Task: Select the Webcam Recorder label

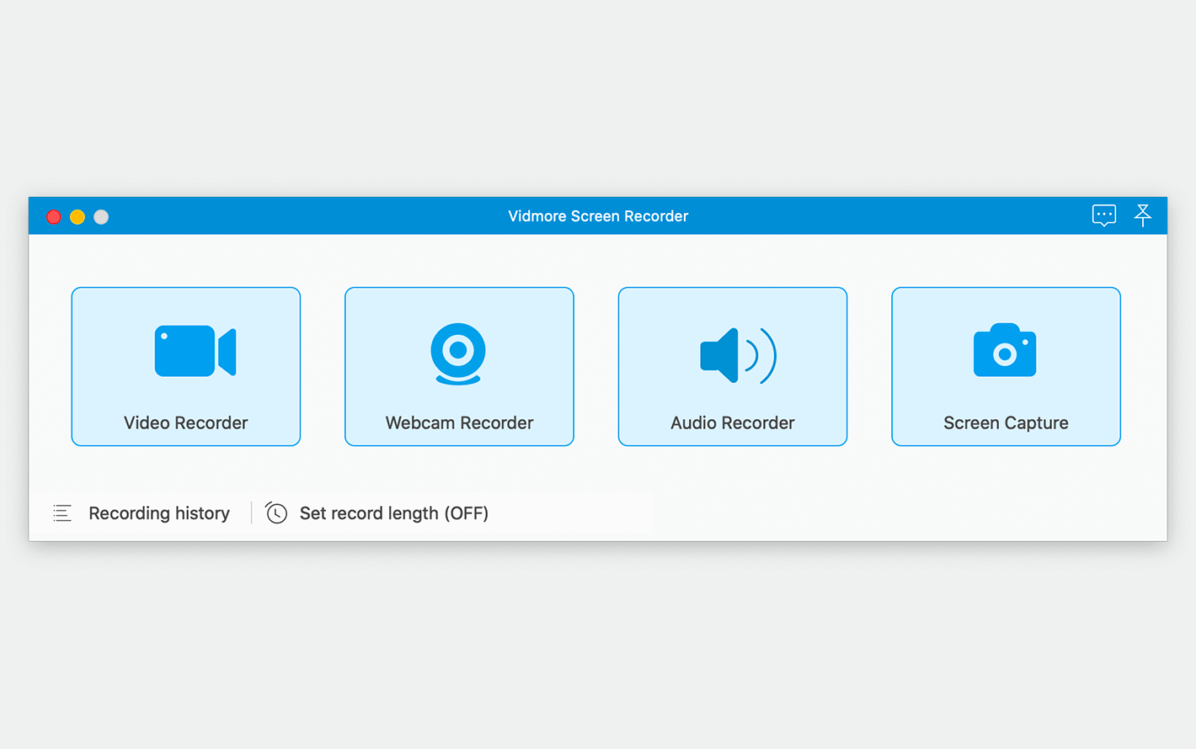Action: [x=459, y=422]
